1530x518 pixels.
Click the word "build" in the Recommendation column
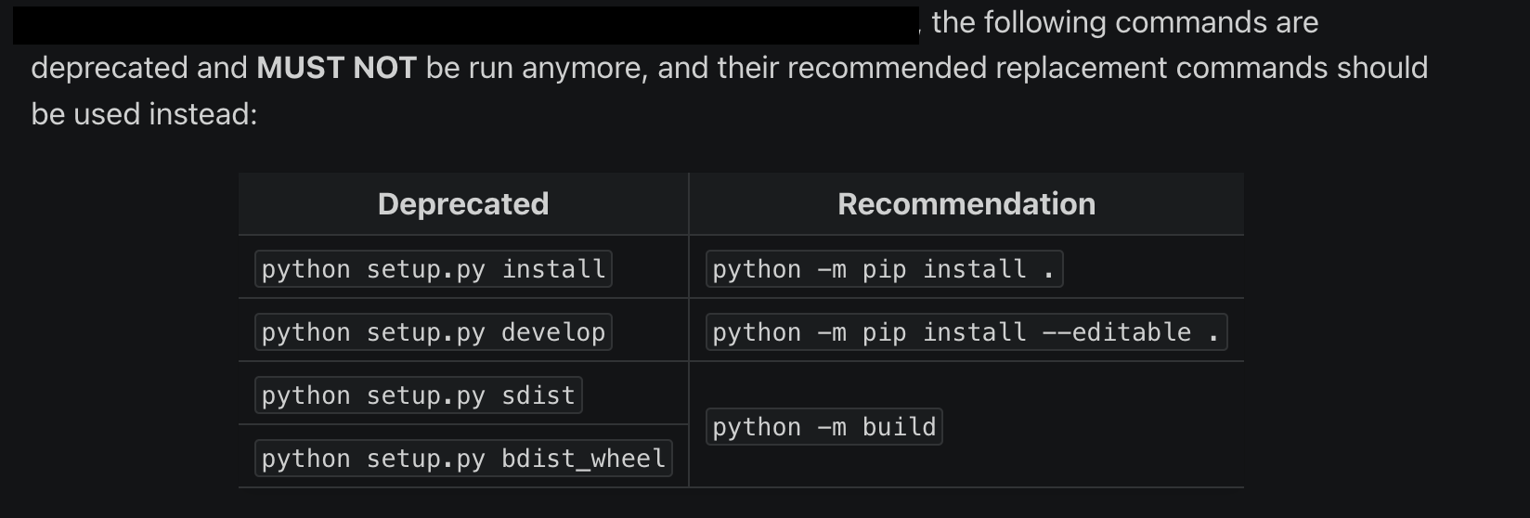(x=899, y=427)
